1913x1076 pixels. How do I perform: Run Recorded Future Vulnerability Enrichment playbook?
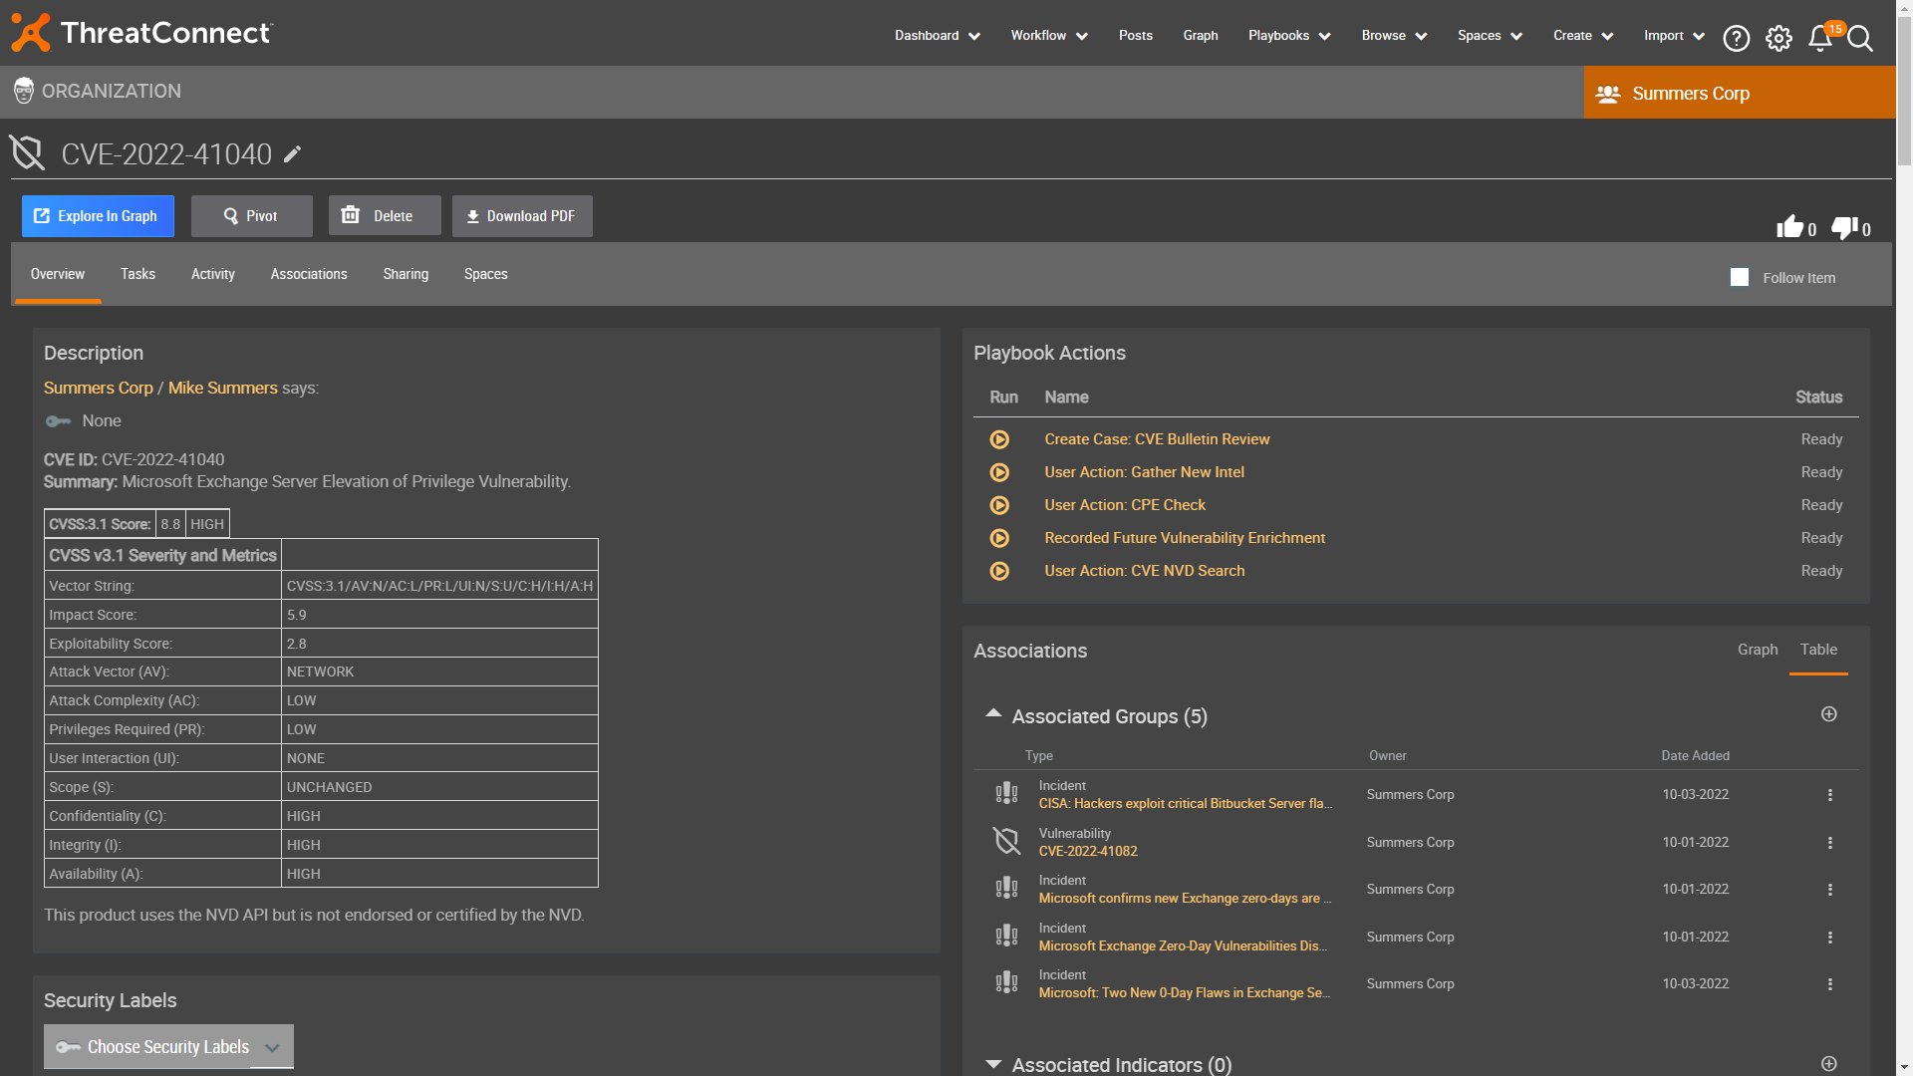click(999, 538)
